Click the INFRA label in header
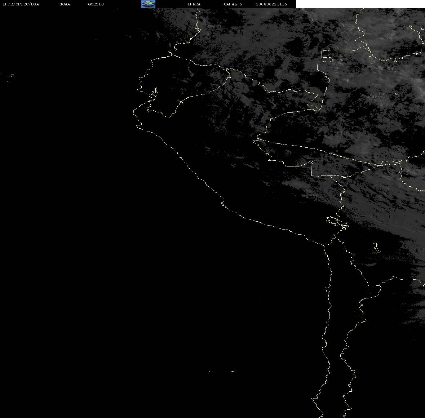Image resolution: width=425 pixels, height=418 pixels. [x=194, y=4]
